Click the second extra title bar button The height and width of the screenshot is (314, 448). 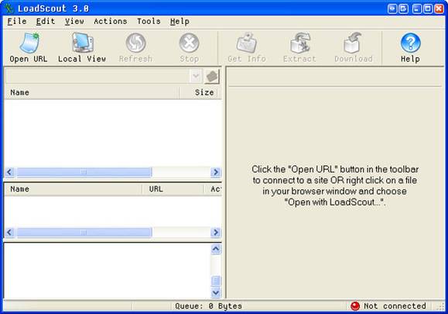click(x=403, y=9)
